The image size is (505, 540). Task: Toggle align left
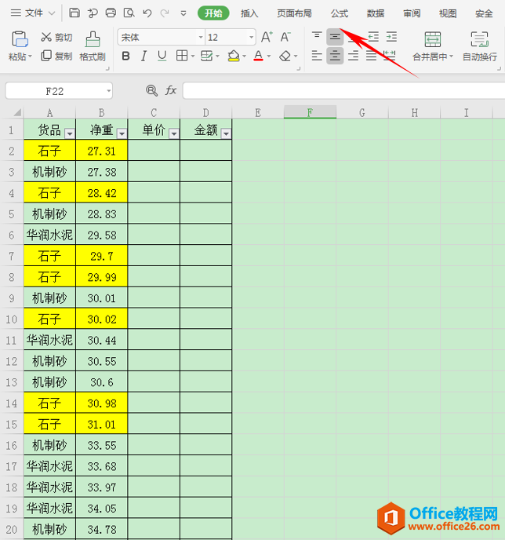pyautogui.click(x=317, y=56)
